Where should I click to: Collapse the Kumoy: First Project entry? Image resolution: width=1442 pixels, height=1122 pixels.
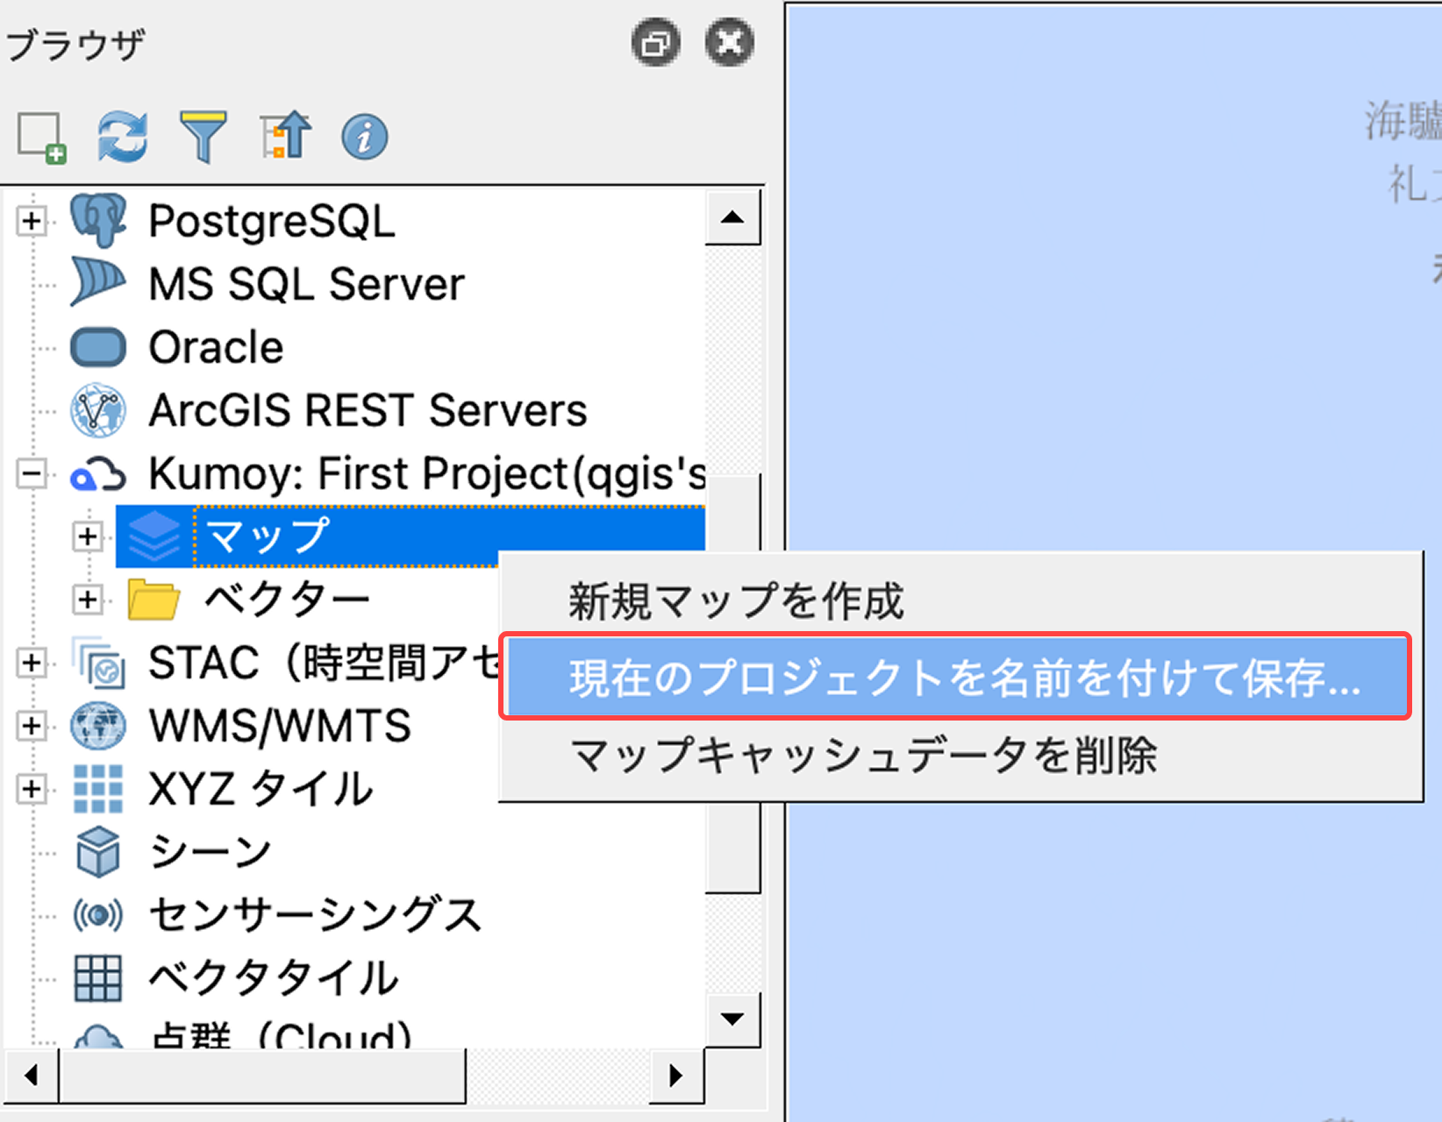click(x=32, y=474)
